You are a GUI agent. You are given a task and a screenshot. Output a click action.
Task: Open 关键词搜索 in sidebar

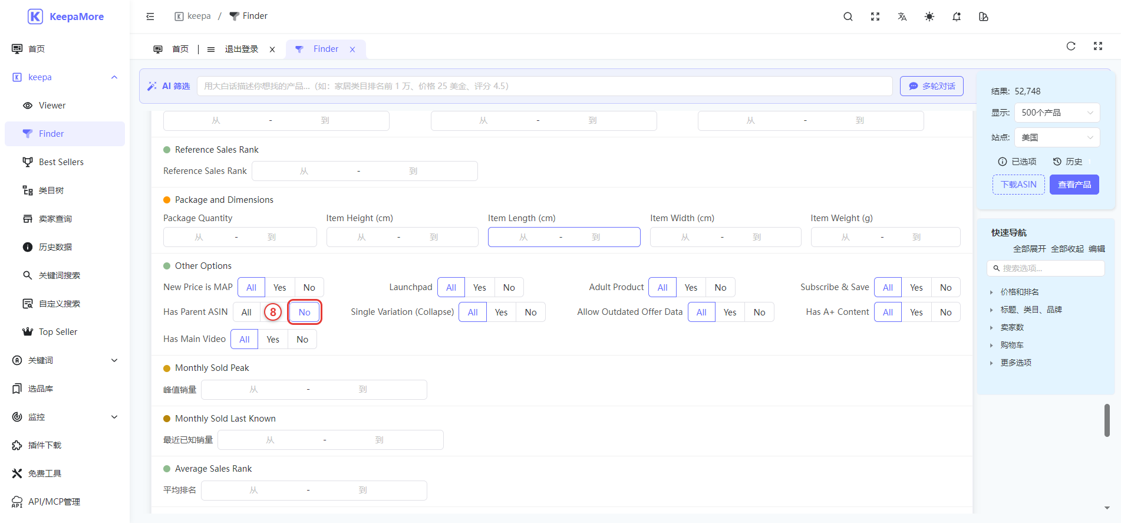click(x=65, y=275)
